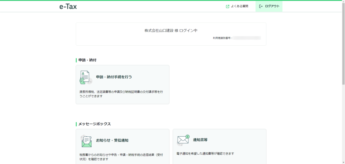Click the ログアウト button
345x164 pixels.
(269, 6)
